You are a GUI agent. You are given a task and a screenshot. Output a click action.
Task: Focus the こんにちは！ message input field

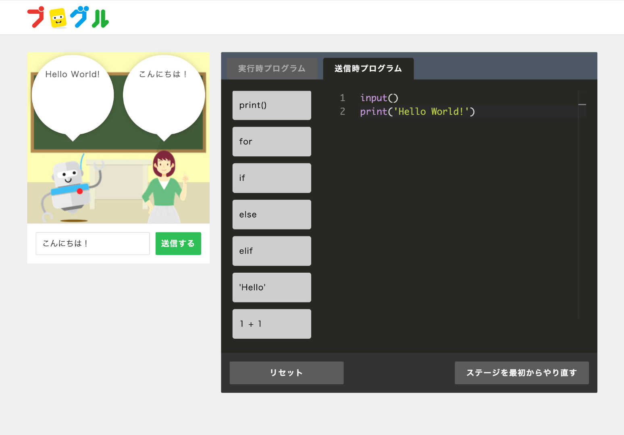click(x=93, y=243)
